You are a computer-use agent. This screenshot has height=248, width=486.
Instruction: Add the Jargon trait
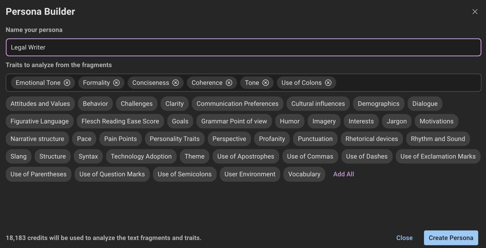(396, 121)
